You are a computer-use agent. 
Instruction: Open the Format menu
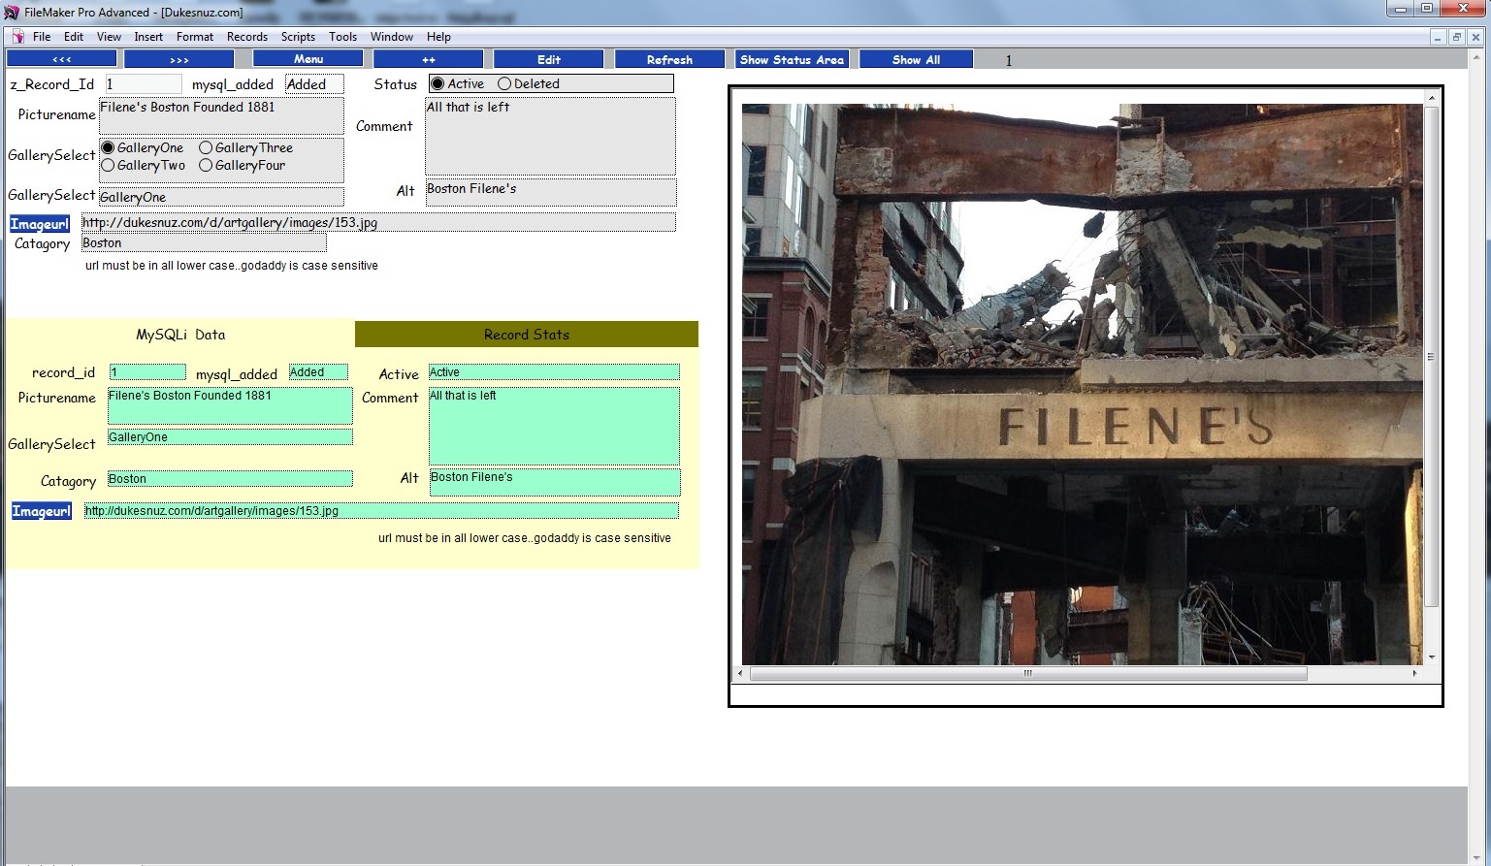point(195,37)
